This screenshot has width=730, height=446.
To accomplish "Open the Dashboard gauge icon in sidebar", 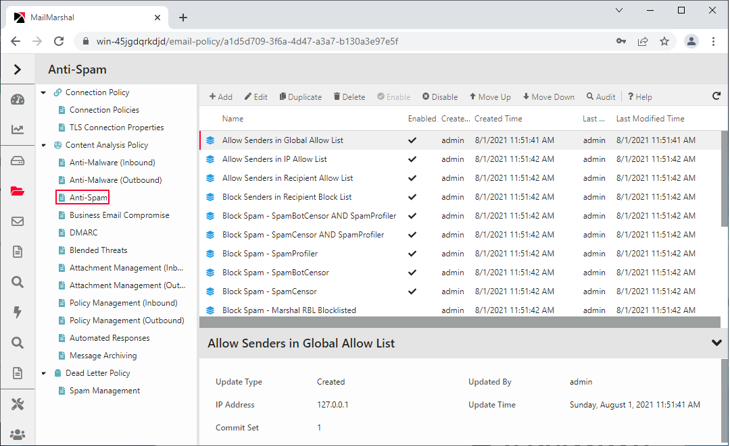I will click(18, 98).
